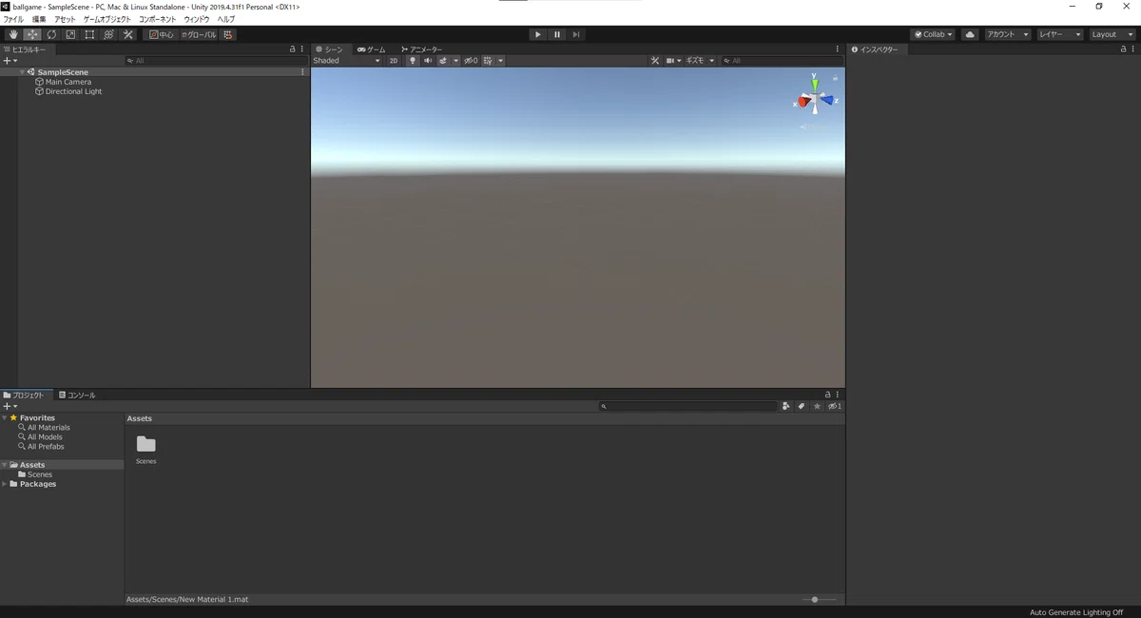Open the アセット menu
The width and height of the screenshot is (1141, 618).
coord(65,19)
